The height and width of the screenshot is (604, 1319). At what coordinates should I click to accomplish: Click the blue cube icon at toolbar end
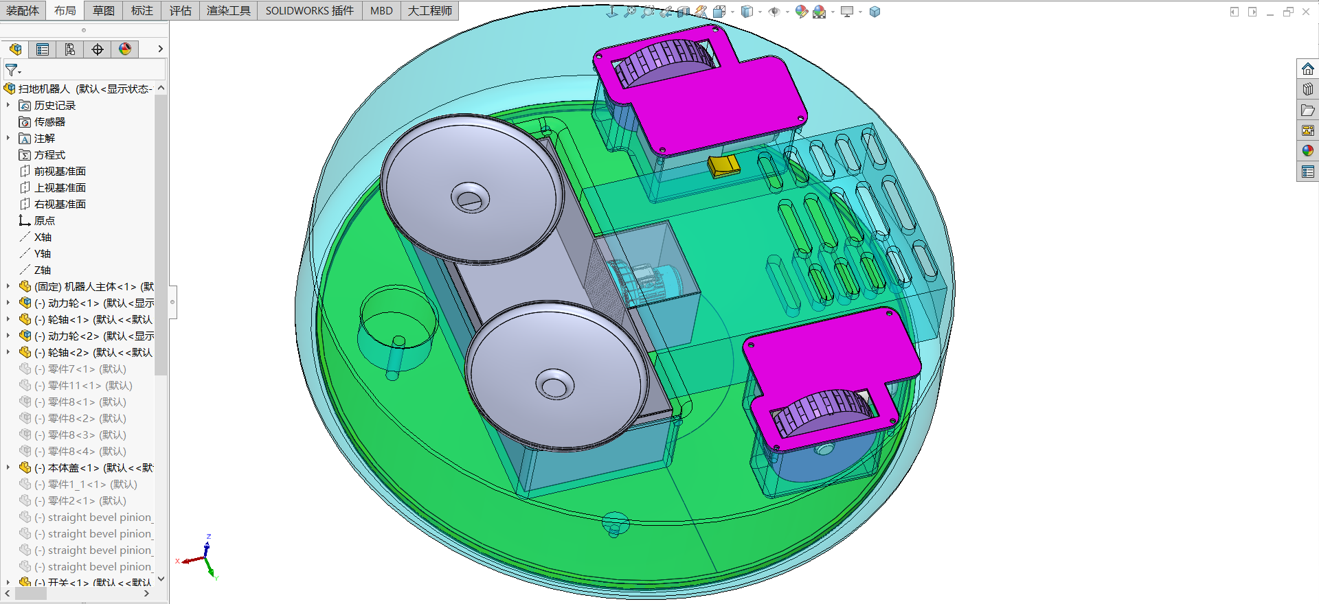click(875, 12)
